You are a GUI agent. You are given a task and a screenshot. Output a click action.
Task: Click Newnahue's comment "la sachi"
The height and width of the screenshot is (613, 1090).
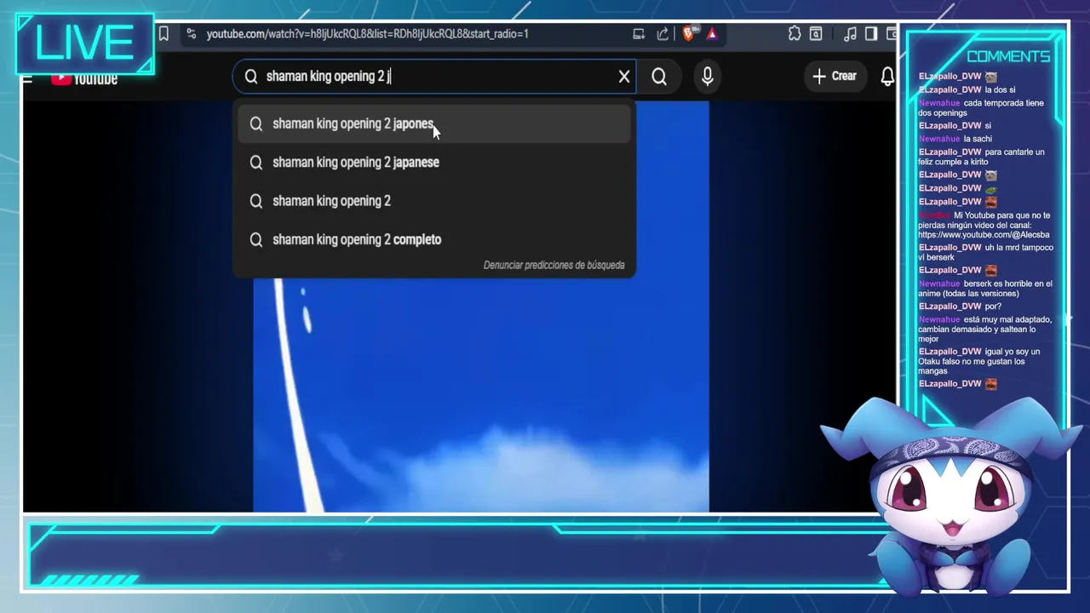coord(978,139)
